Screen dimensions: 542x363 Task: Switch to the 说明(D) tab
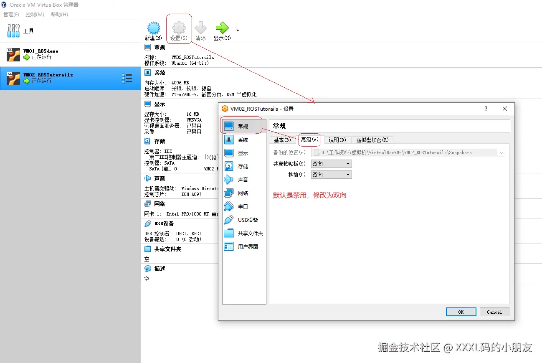coord(337,140)
